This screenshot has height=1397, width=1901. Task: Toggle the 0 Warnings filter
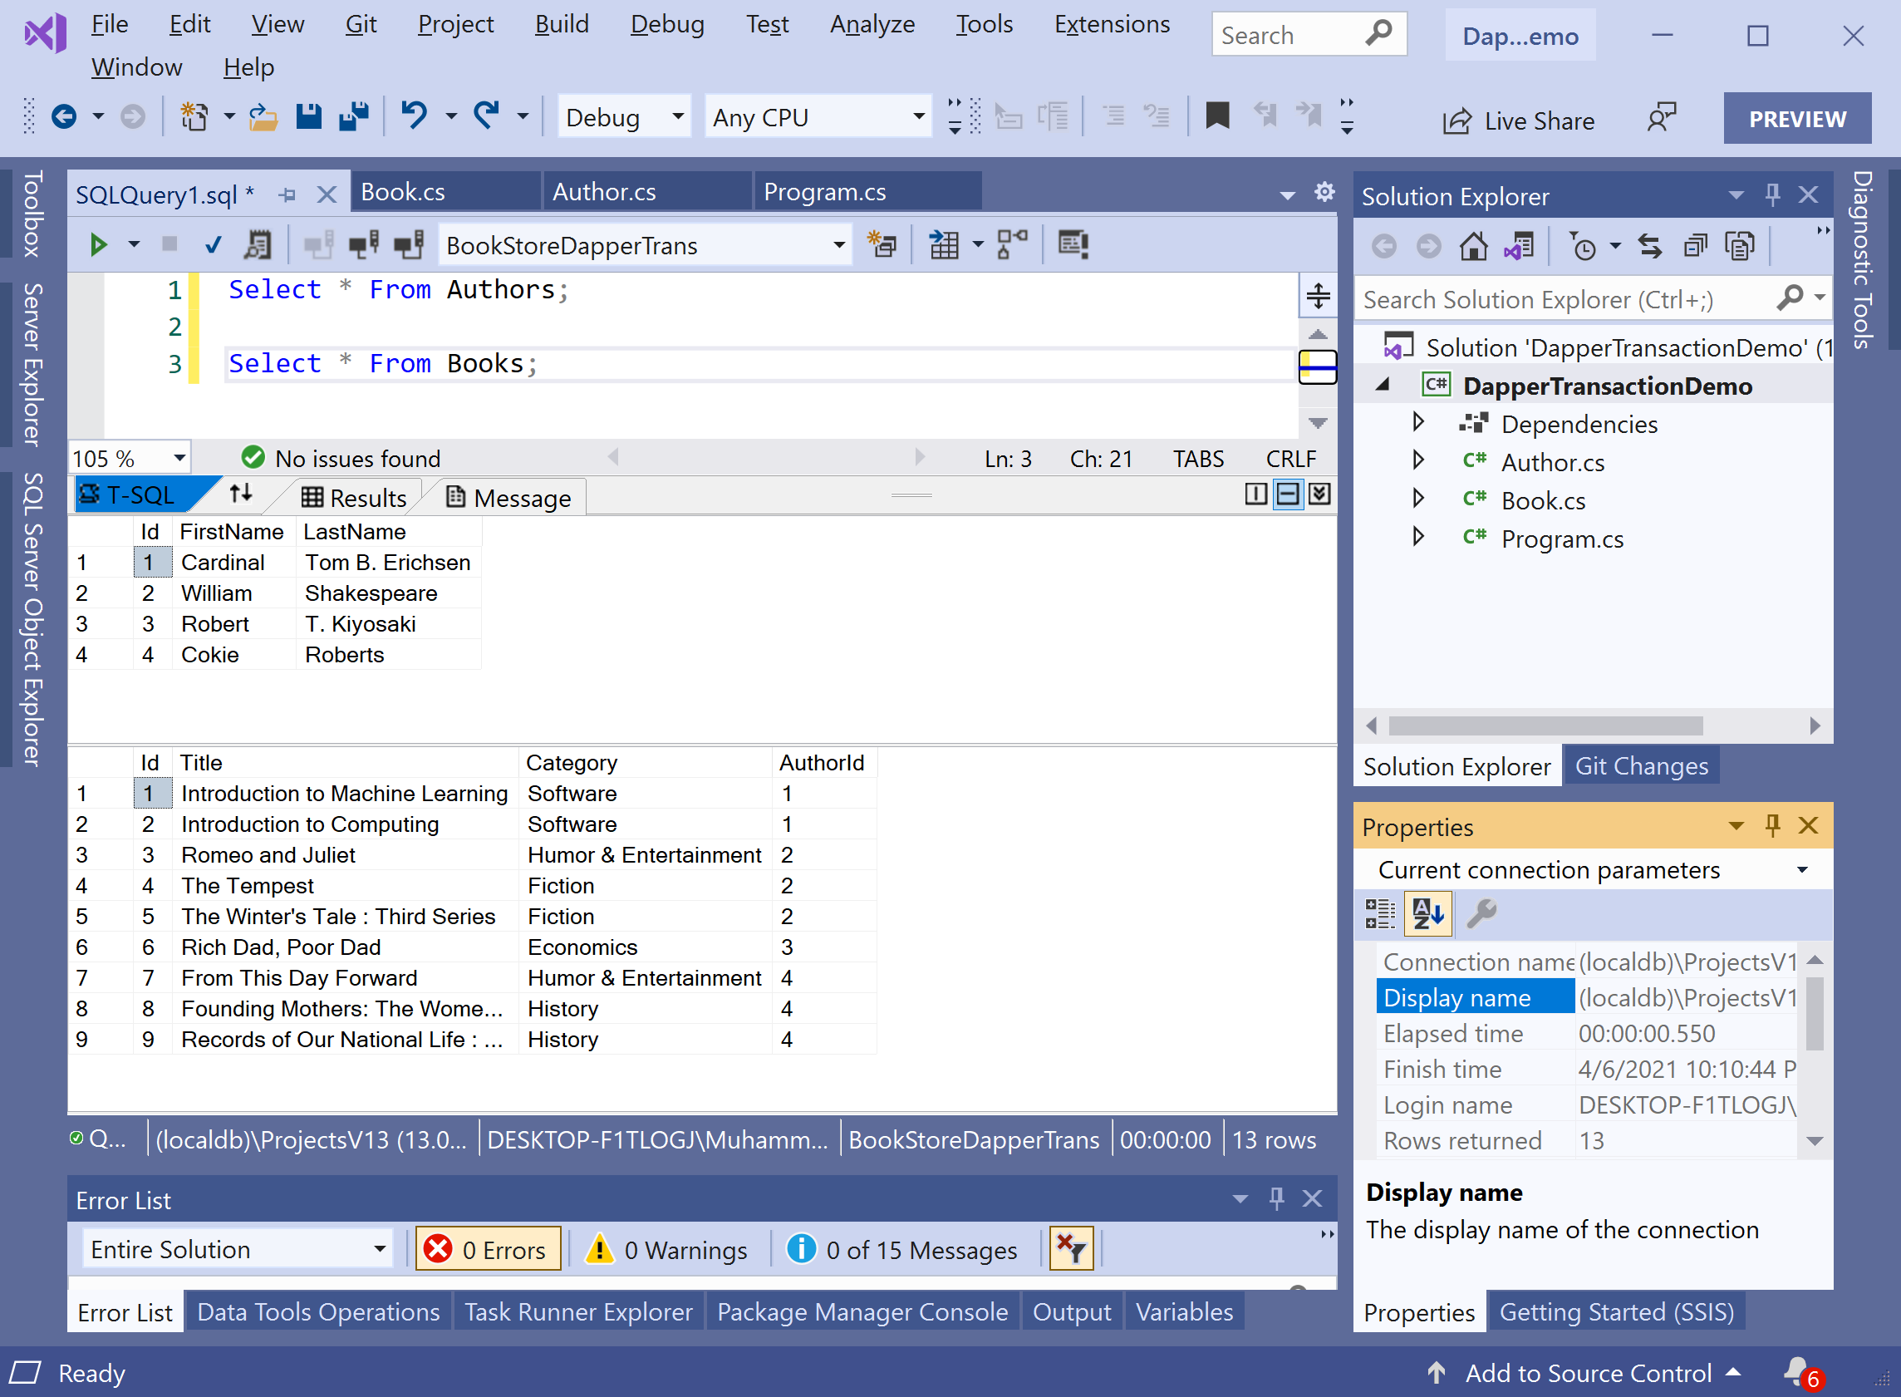pos(668,1249)
